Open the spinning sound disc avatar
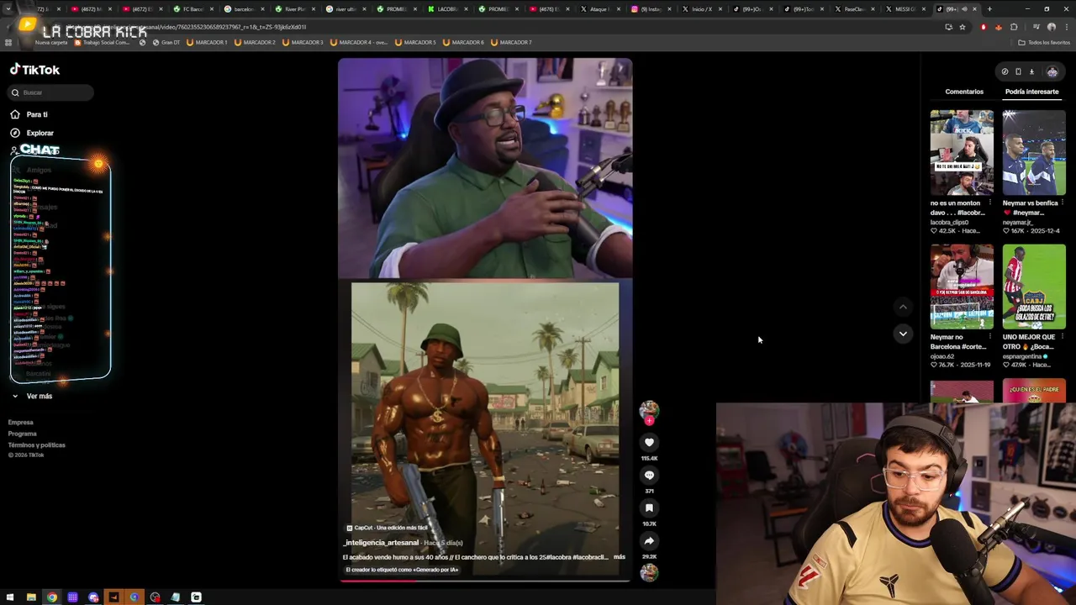Viewport: 1076px width, 605px height. coord(649,572)
